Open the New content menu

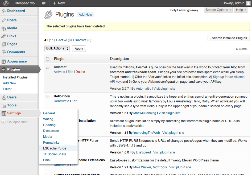tap(59, 3)
